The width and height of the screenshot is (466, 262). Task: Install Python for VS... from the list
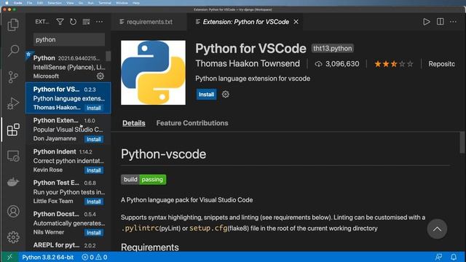click(94, 108)
